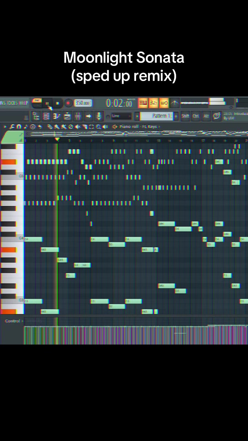Viewport: 248px width, 441px height.
Task: Open the TOOLS menu
Action: 12,103
